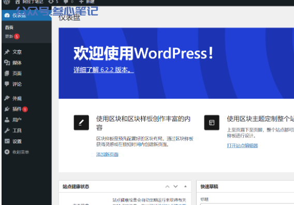The width and height of the screenshot is (294, 205).
Task: Select the 首页 submenu item
Action: pyautogui.click(x=9, y=27)
